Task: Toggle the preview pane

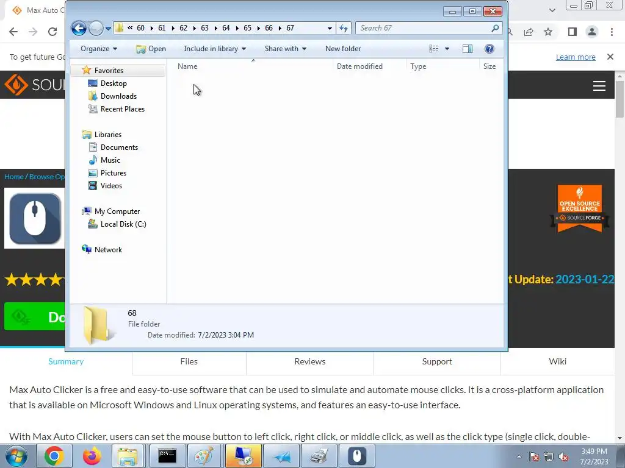Action: point(468,49)
